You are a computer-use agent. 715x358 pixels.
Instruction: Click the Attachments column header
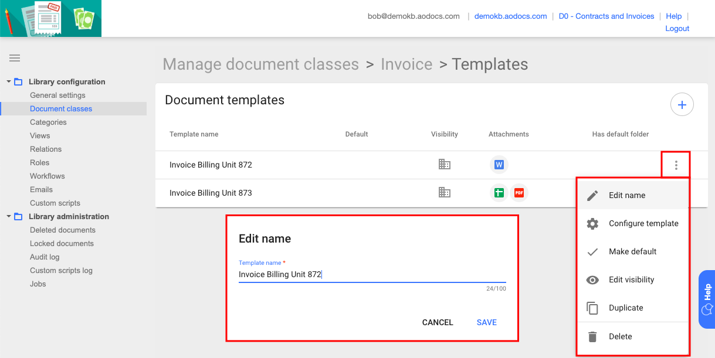coord(509,134)
